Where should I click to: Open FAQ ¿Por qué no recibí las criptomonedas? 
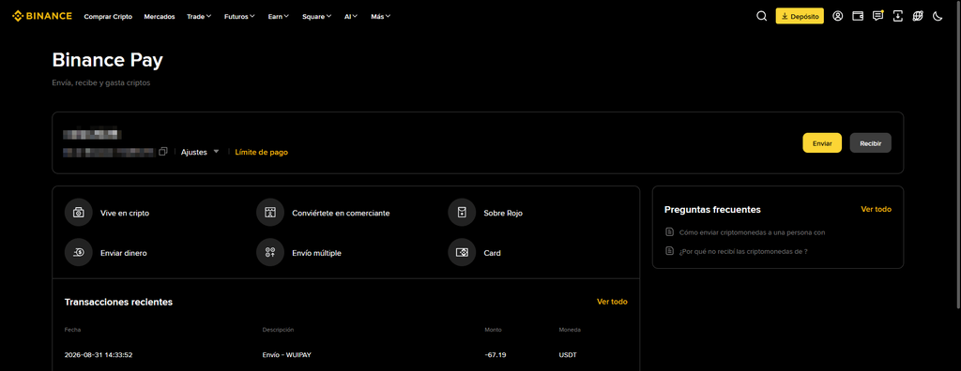743,251
